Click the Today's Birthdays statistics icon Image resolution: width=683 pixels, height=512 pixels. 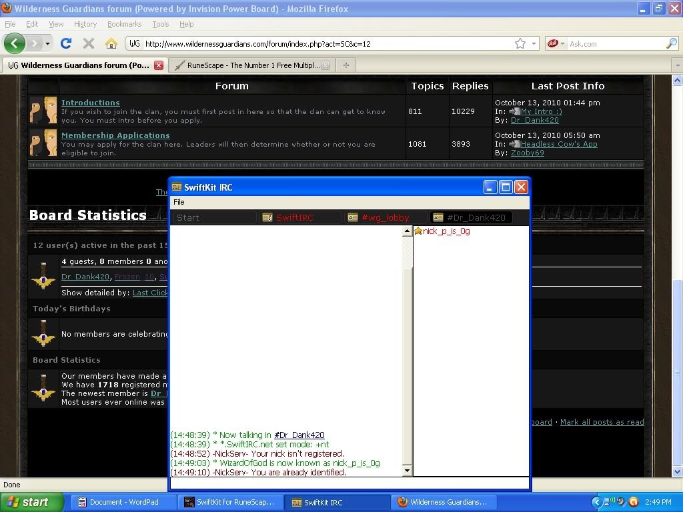click(x=43, y=334)
